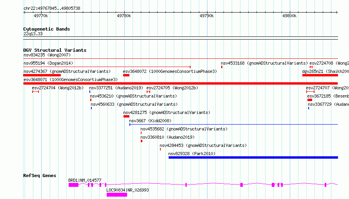Open the esv2724705 (Wong2012b) variant label

(x=172, y=88)
